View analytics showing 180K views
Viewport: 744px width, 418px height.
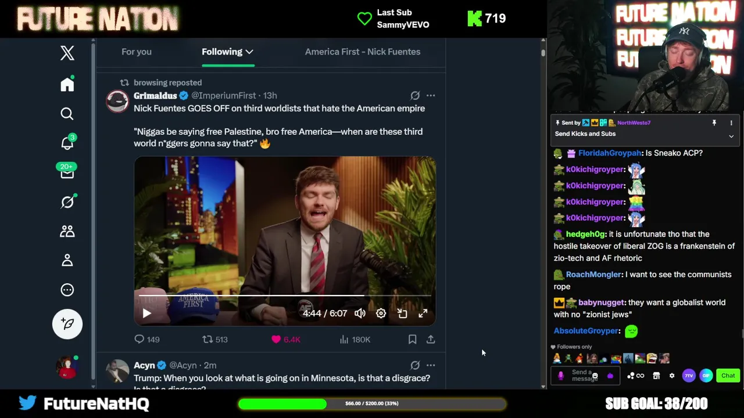(x=354, y=340)
